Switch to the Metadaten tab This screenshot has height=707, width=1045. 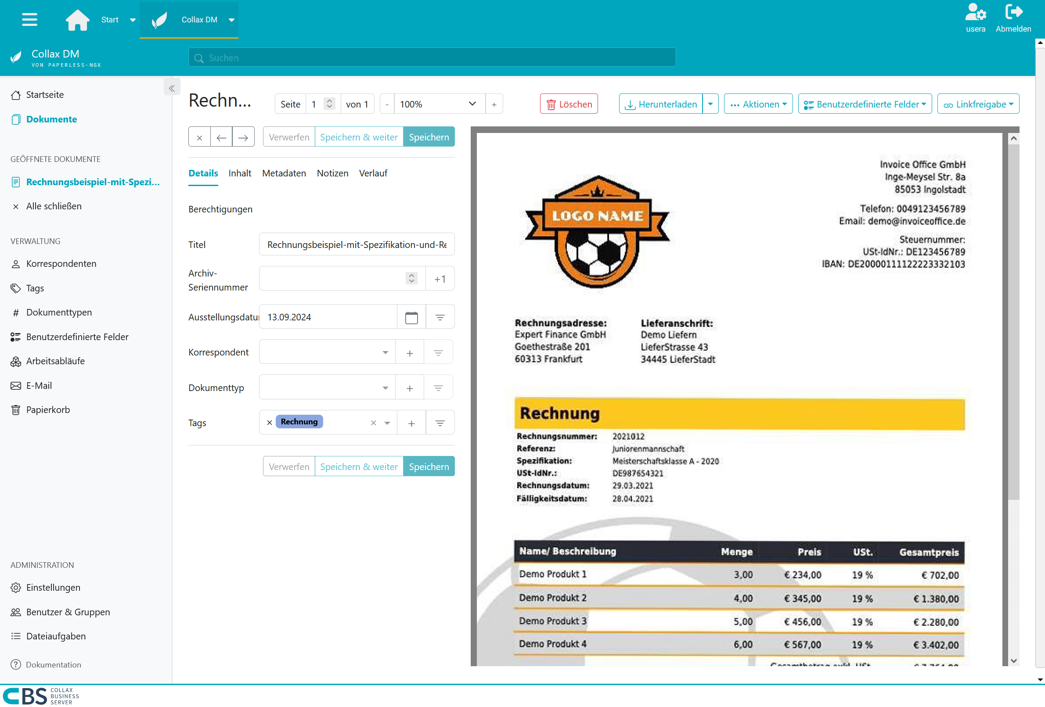(x=284, y=173)
